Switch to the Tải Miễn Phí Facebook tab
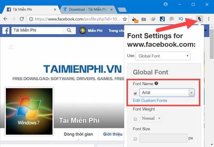Screen dimensions: 214x147 point(30,10)
